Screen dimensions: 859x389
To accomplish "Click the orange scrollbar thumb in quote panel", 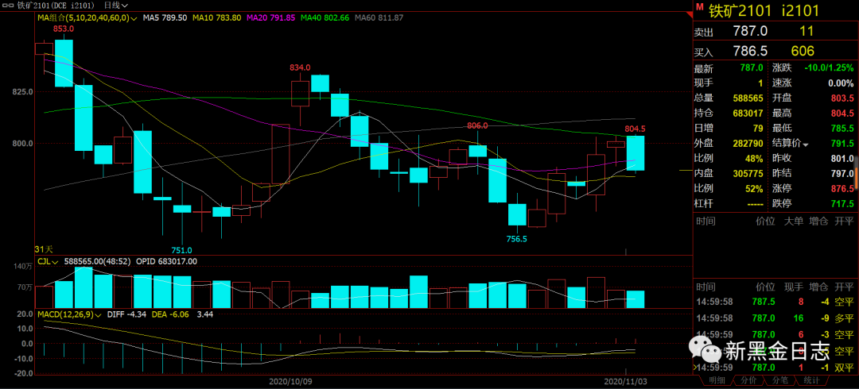I will tap(857, 180).
